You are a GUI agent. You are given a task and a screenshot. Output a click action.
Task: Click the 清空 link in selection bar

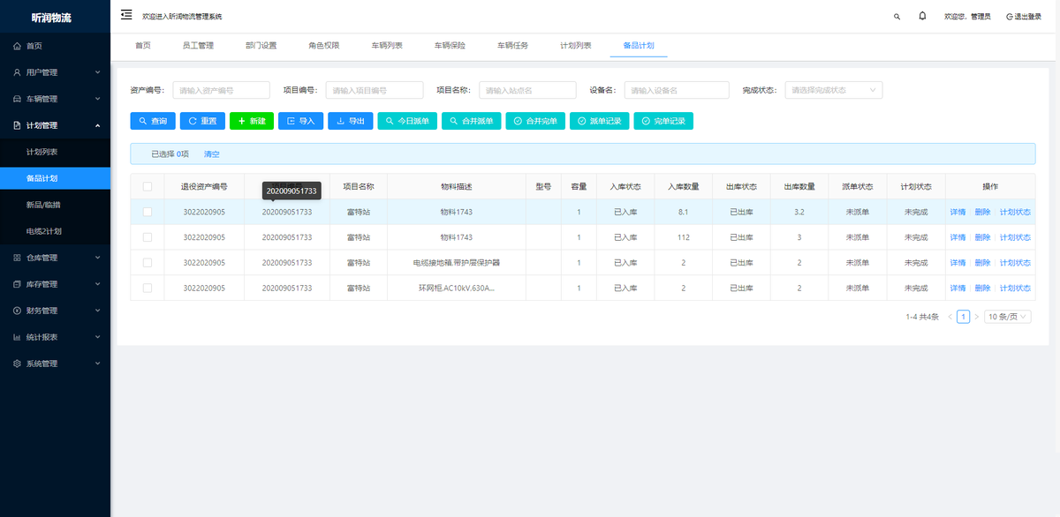click(x=212, y=154)
